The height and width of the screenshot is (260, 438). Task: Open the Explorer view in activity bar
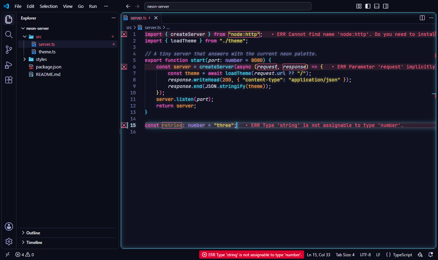pyautogui.click(x=9, y=19)
